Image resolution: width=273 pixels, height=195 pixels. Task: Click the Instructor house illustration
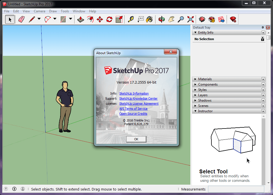tap(233, 140)
